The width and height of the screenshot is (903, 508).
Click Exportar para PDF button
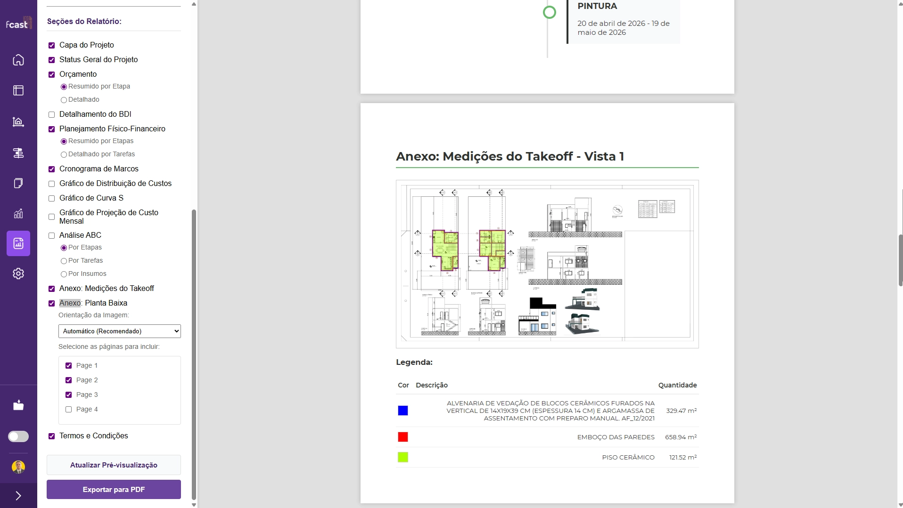pos(114,489)
